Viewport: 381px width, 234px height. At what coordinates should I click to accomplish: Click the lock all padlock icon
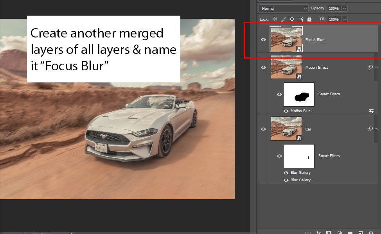(x=309, y=19)
